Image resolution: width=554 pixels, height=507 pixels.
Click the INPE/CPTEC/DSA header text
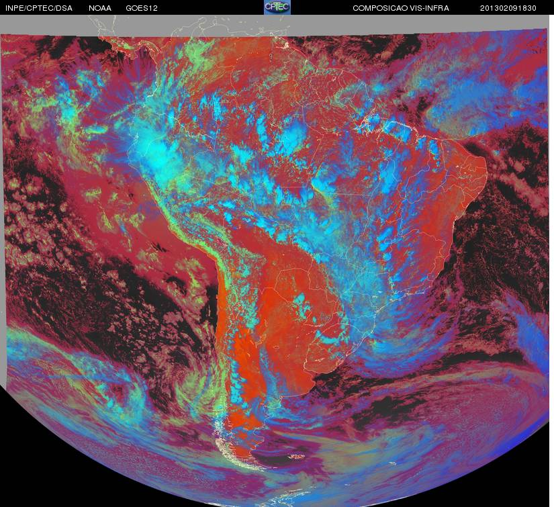[39, 8]
